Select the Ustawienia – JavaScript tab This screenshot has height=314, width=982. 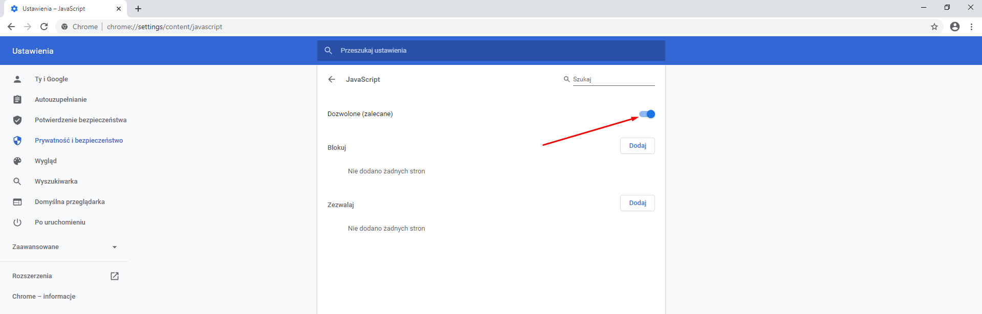66,9
